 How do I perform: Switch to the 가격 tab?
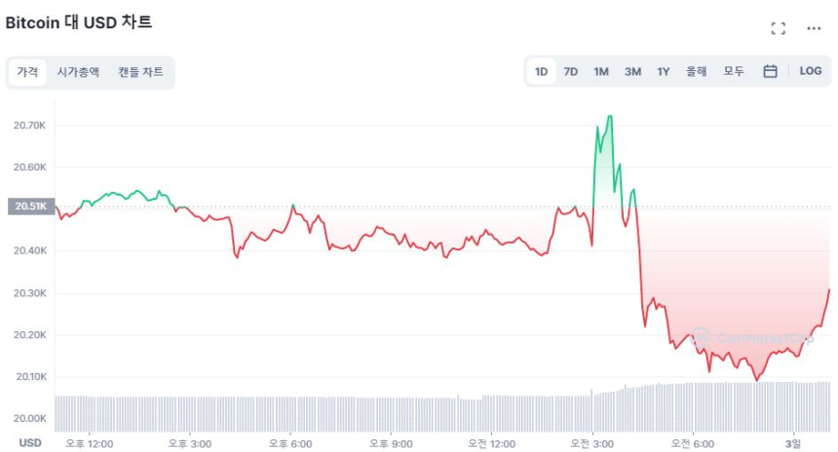coord(27,72)
